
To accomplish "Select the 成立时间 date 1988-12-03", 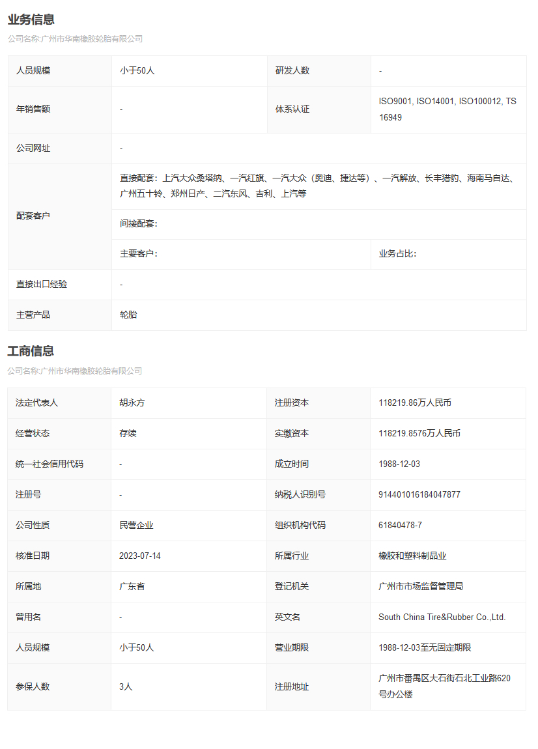I will click(x=399, y=464).
